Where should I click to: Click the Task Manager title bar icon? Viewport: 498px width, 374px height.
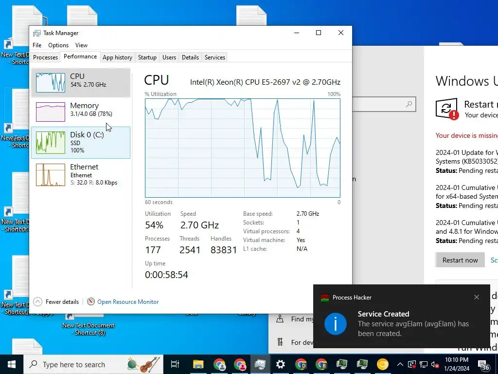click(37, 33)
